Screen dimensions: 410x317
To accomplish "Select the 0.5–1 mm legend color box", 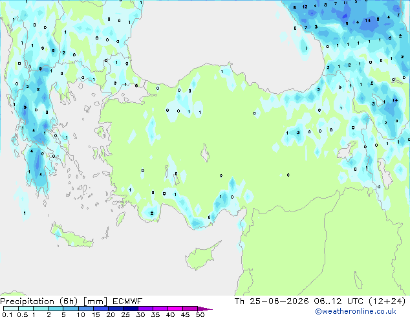I will 26,309.
